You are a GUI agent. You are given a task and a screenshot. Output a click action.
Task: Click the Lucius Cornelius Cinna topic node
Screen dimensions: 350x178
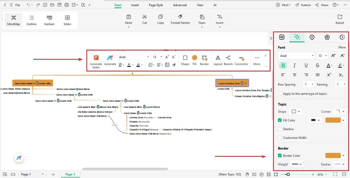[x=232, y=83]
